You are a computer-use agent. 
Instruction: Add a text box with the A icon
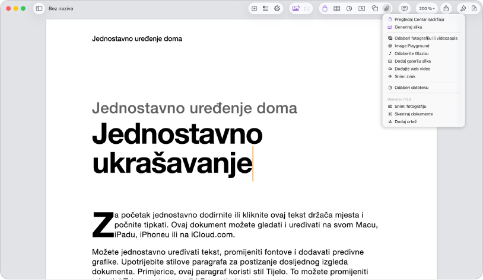361,9
